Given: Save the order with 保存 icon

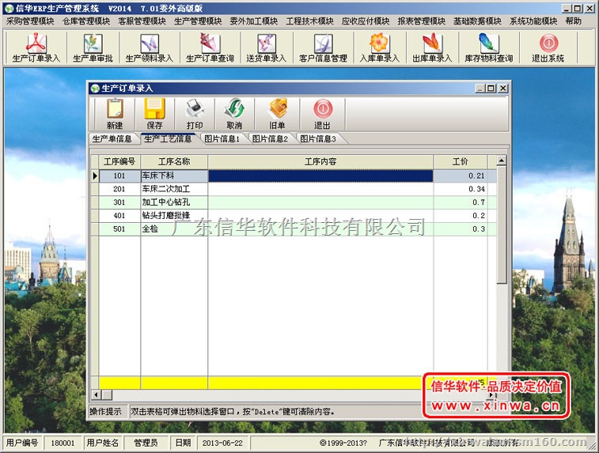Looking at the screenshot, I should pos(155,114).
